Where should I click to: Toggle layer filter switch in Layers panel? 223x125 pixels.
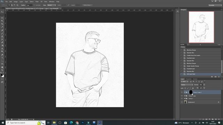(205, 82)
